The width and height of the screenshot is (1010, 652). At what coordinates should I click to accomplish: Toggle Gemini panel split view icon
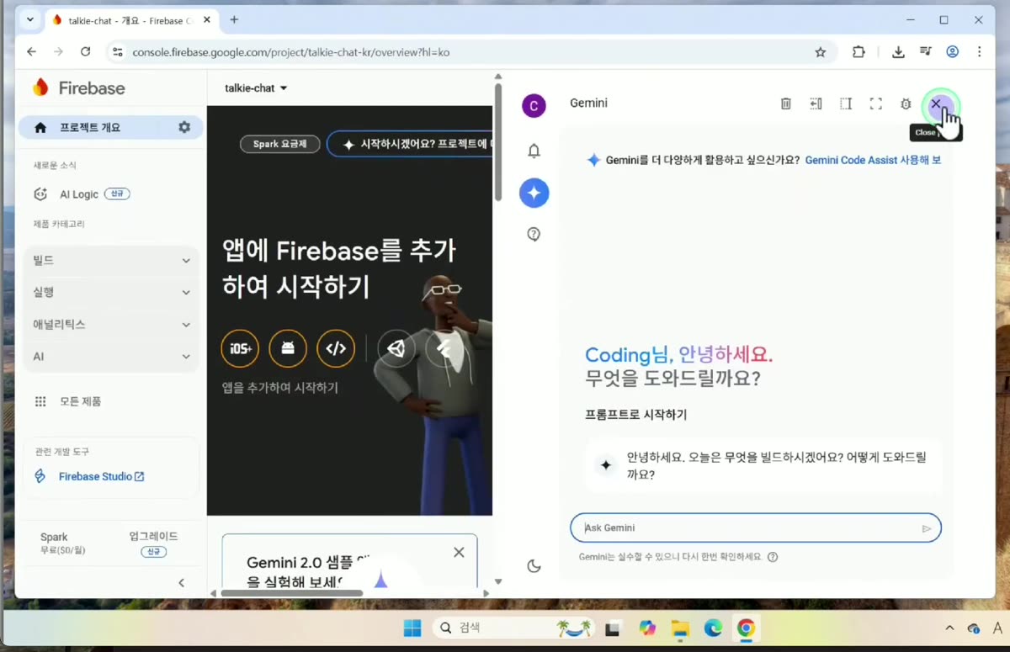[846, 103]
